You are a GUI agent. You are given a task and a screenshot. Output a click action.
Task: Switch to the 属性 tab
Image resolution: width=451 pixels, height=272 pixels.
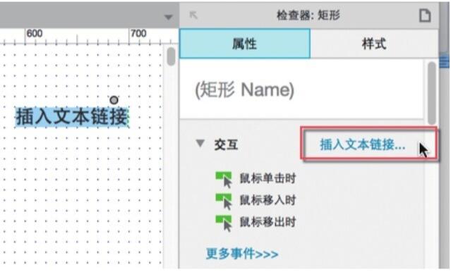[x=245, y=44]
